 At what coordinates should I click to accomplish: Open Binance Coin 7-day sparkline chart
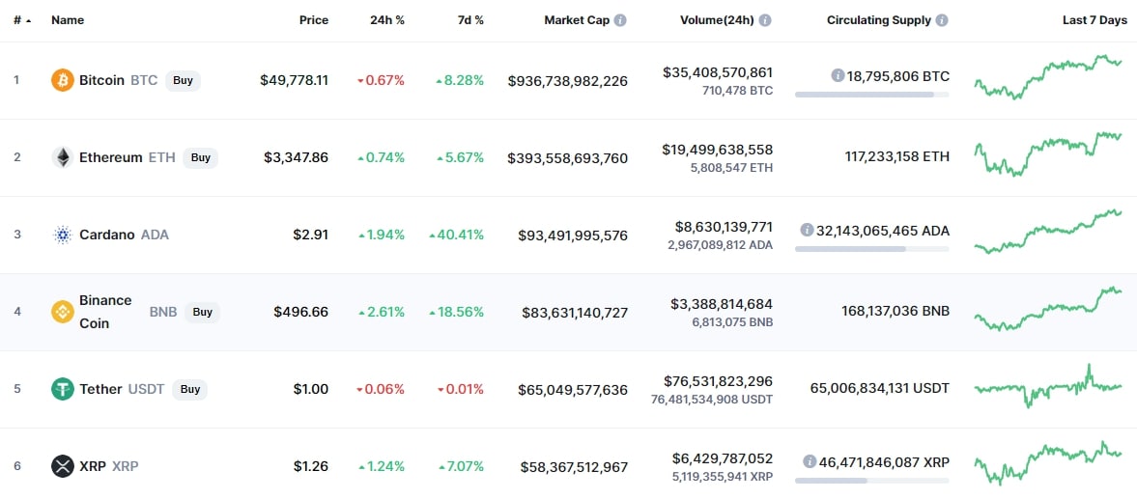point(1048,309)
